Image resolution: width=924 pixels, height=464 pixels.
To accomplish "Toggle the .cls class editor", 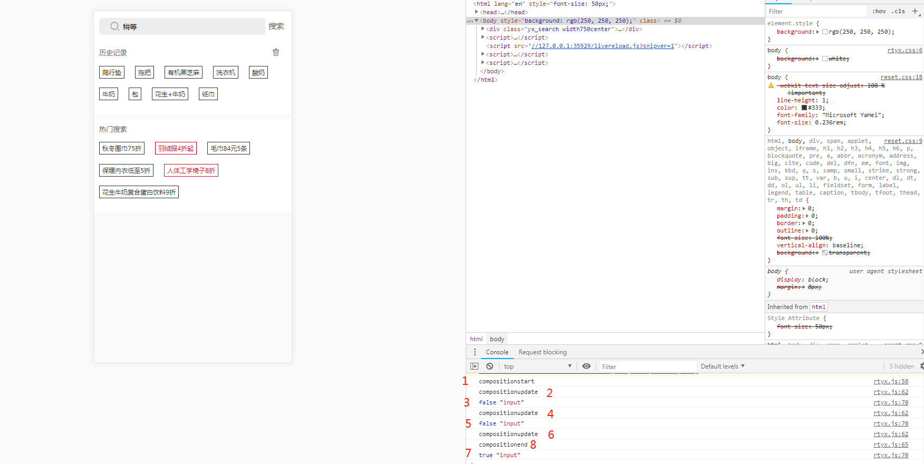I will point(898,11).
